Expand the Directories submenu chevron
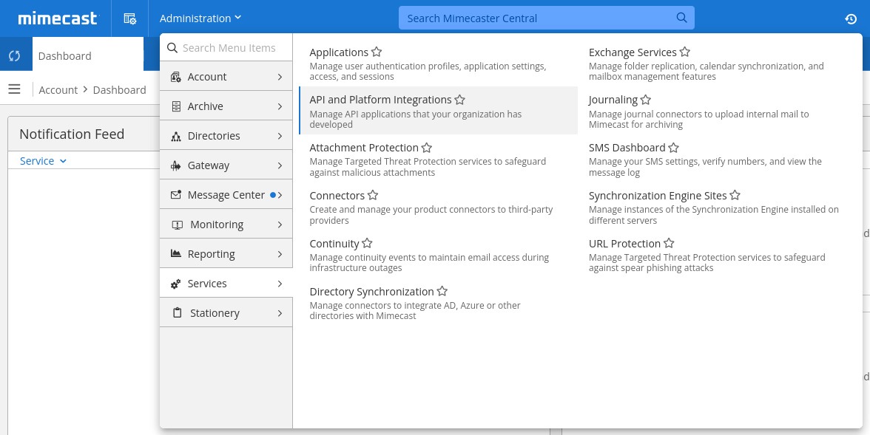The width and height of the screenshot is (870, 435). pos(280,136)
